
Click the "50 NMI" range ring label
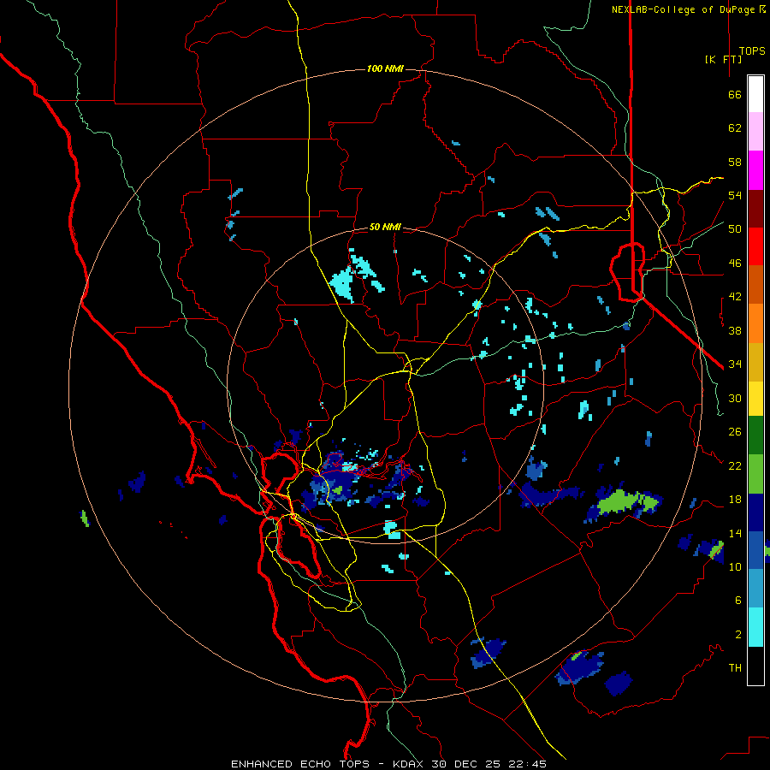(x=385, y=227)
